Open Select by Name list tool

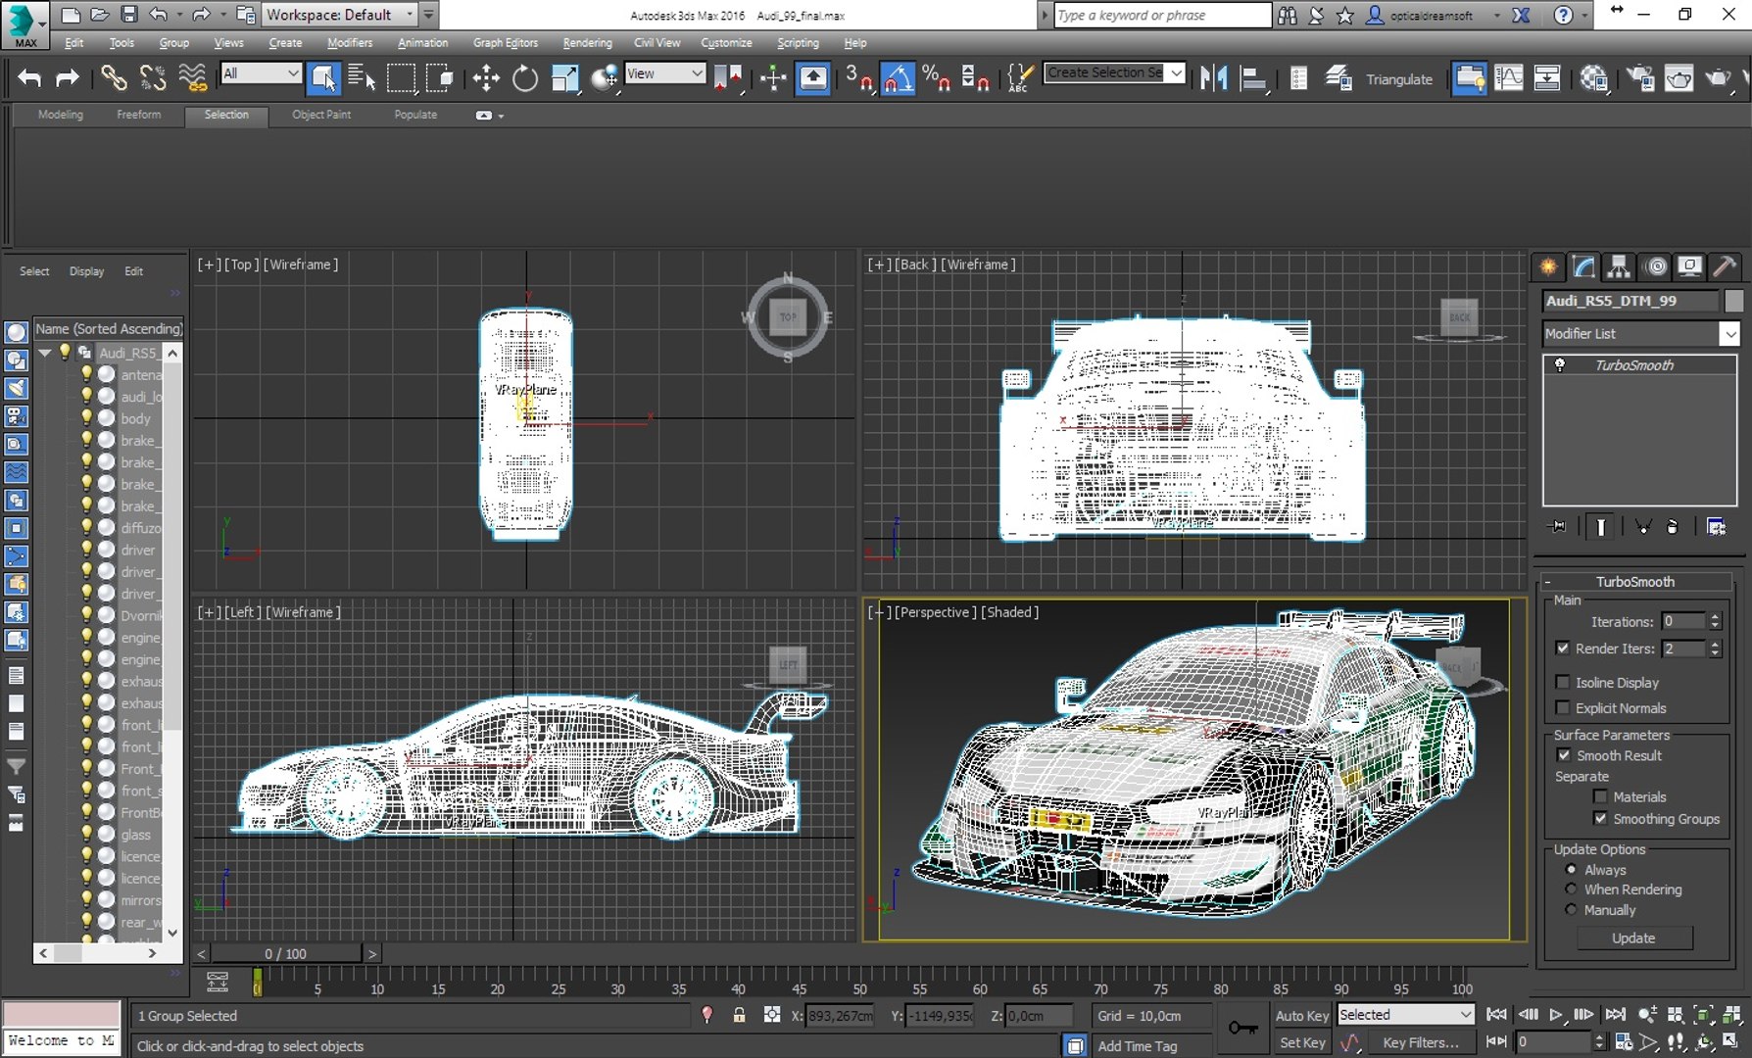362,78
